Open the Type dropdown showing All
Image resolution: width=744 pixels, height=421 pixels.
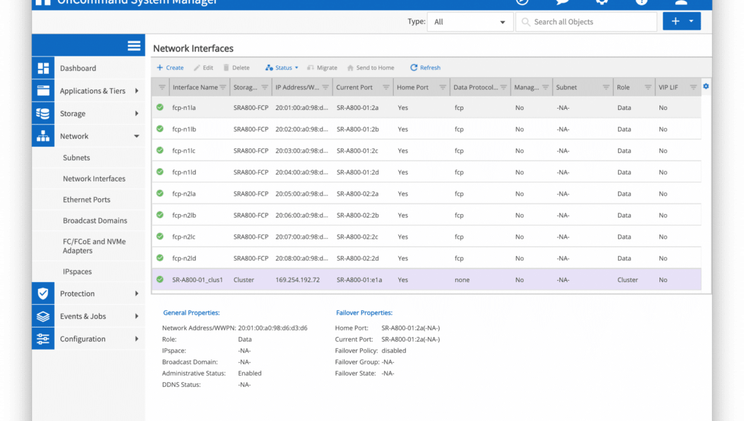point(470,22)
